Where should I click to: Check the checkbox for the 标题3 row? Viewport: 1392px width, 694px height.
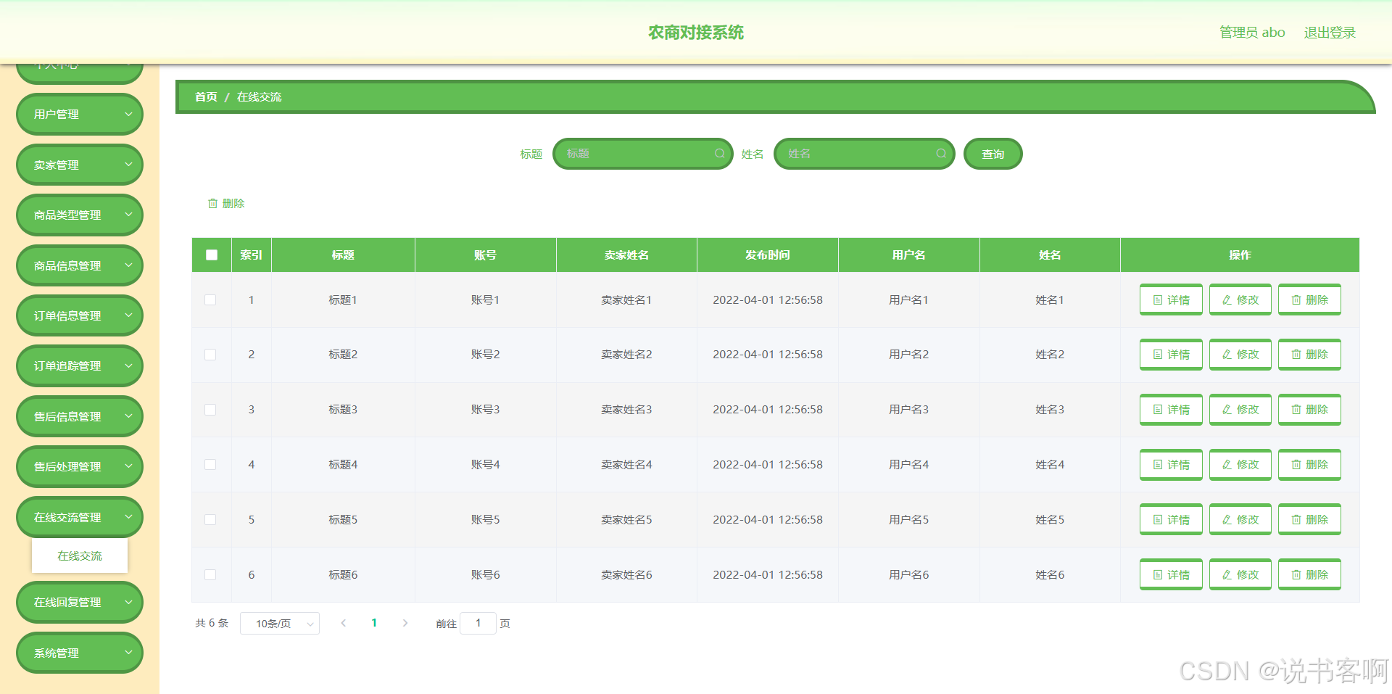pyautogui.click(x=210, y=410)
